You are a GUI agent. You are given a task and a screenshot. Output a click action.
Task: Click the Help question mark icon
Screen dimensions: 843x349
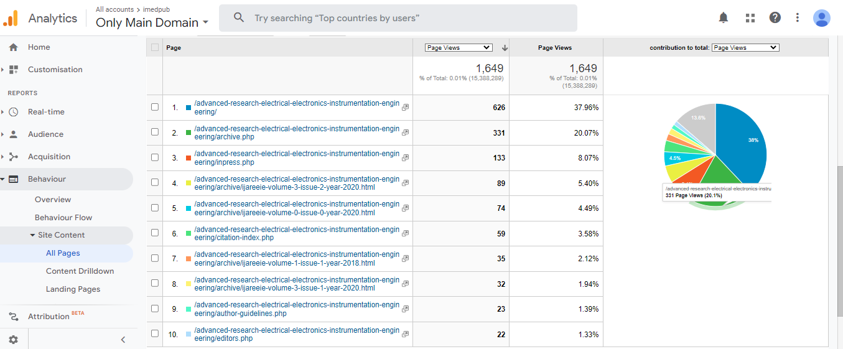(x=775, y=17)
